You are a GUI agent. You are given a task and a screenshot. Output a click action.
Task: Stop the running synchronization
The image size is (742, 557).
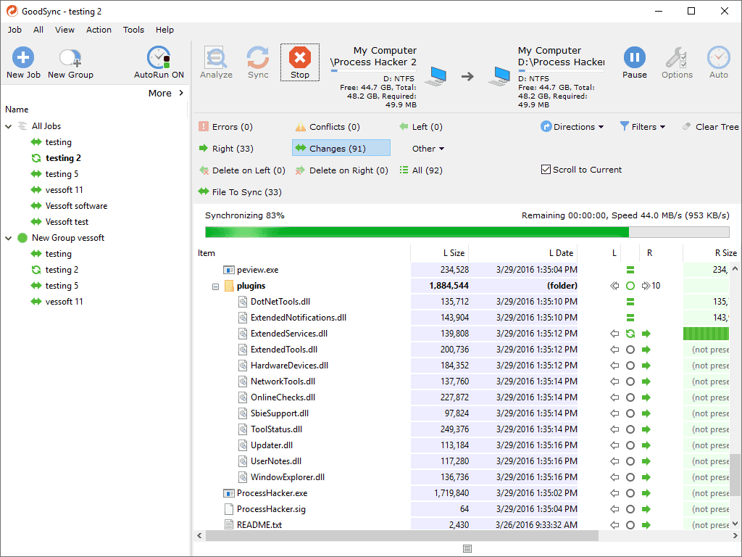point(299,62)
